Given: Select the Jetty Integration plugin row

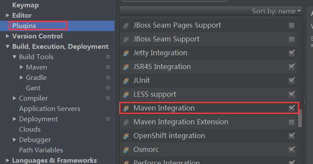Looking at the screenshot, I should point(209,53).
